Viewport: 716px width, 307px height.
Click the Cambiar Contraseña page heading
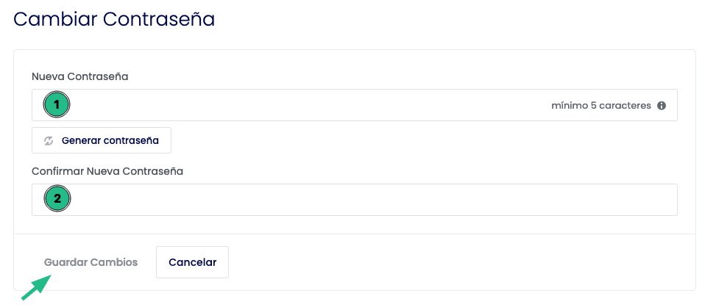tap(114, 20)
